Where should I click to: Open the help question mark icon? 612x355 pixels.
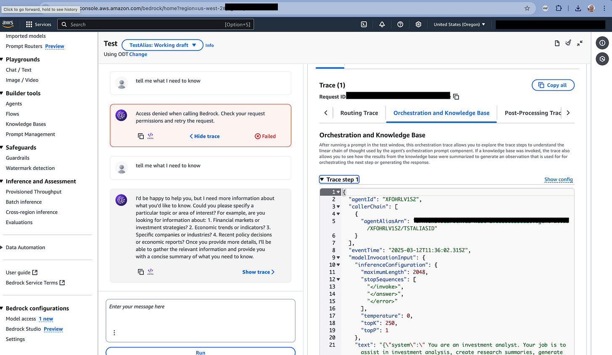click(400, 24)
